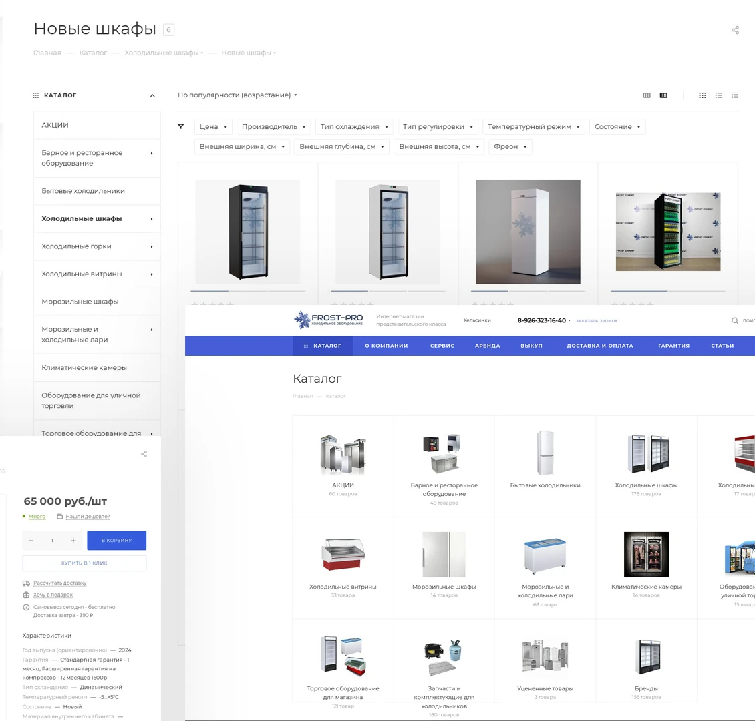This screenshot has width=755, height=721.
Task: Open Климатические камеры category image
Action: (x=646, y=555)
